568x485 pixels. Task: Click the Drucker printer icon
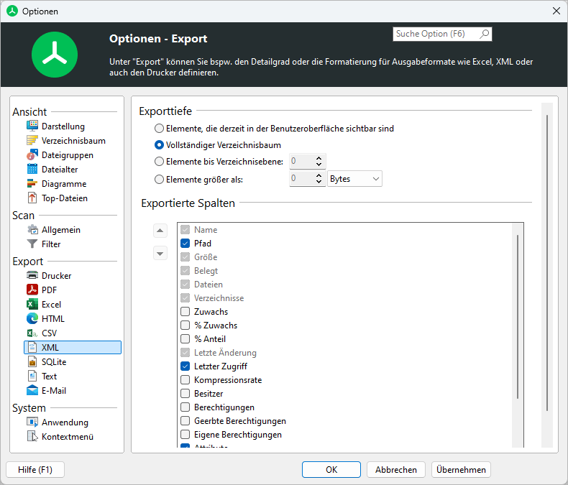coord(32,275)
